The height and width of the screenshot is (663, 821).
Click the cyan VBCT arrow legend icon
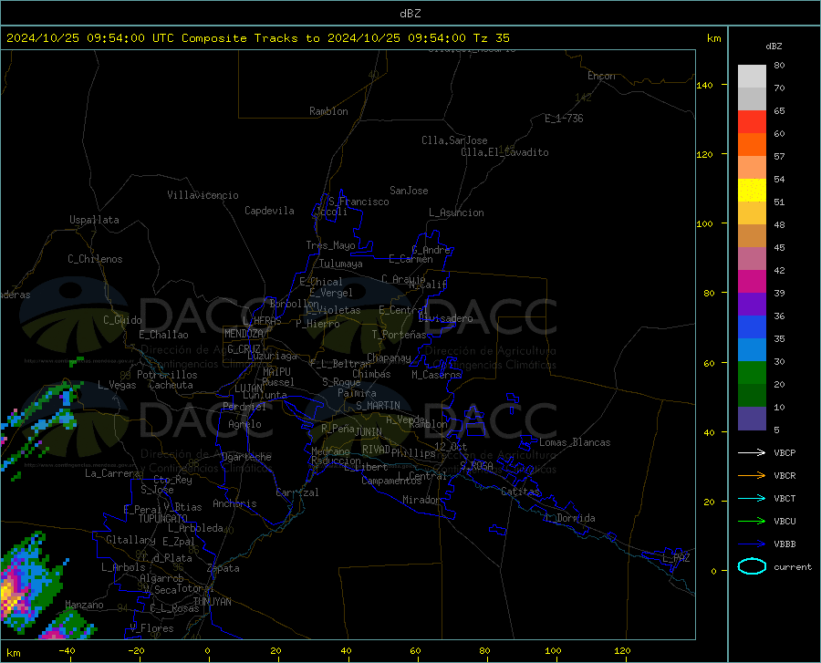coord(752,498)
